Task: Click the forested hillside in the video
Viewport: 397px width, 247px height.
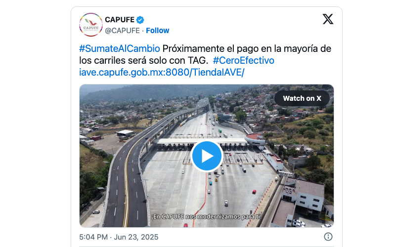Action: [152, 92]
